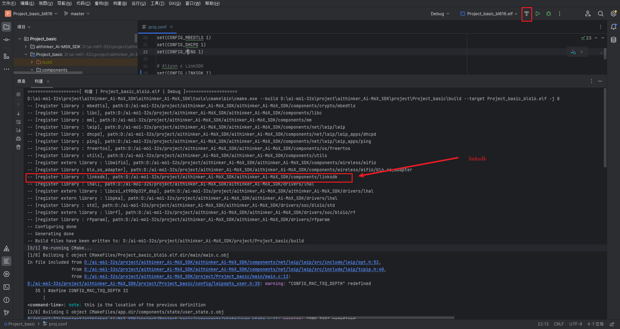This screenshot has height=329, width=620.
Task: Go to previous highlighted problem arrow
Action: pos(596,38)
